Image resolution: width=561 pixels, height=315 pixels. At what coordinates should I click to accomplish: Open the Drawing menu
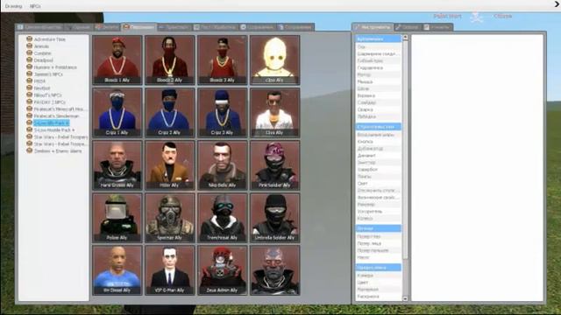tap(13, 6)
